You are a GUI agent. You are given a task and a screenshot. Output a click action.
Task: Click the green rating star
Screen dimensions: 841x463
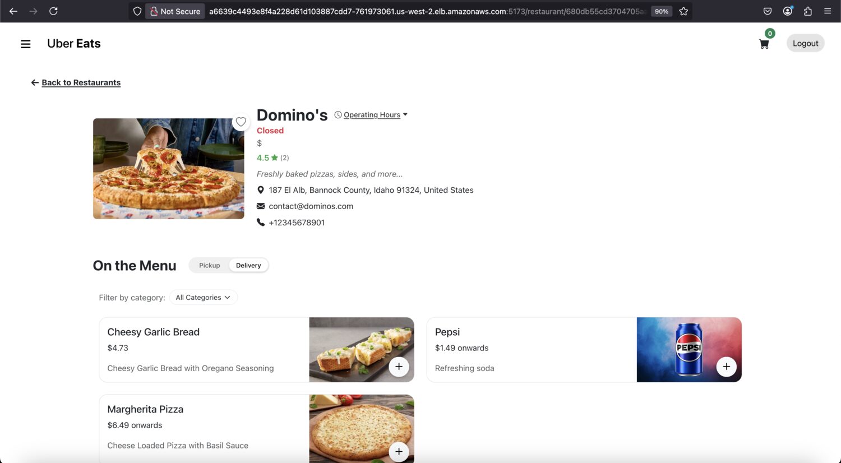point(275,158)
